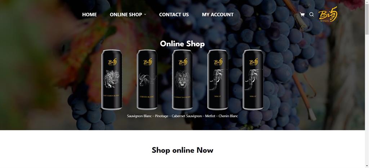369x168 pixels.
Task: Go to the HOME menu item
Action: 89,14
